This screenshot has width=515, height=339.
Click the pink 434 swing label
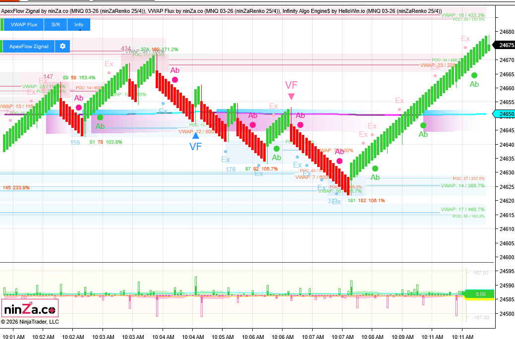tap(126, 49)
